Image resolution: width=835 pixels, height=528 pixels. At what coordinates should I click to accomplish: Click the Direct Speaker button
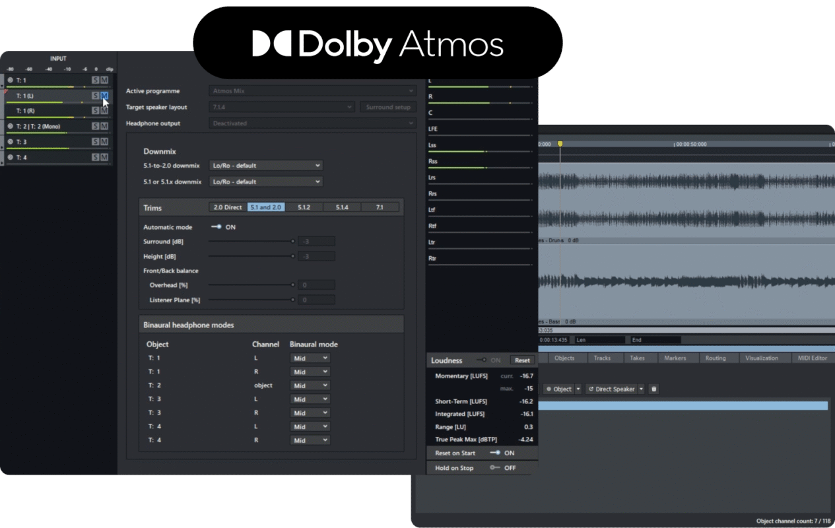611,389
